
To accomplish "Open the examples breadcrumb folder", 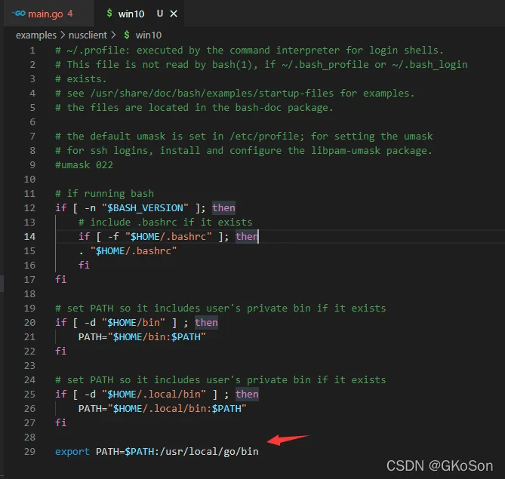I will 36,35.
